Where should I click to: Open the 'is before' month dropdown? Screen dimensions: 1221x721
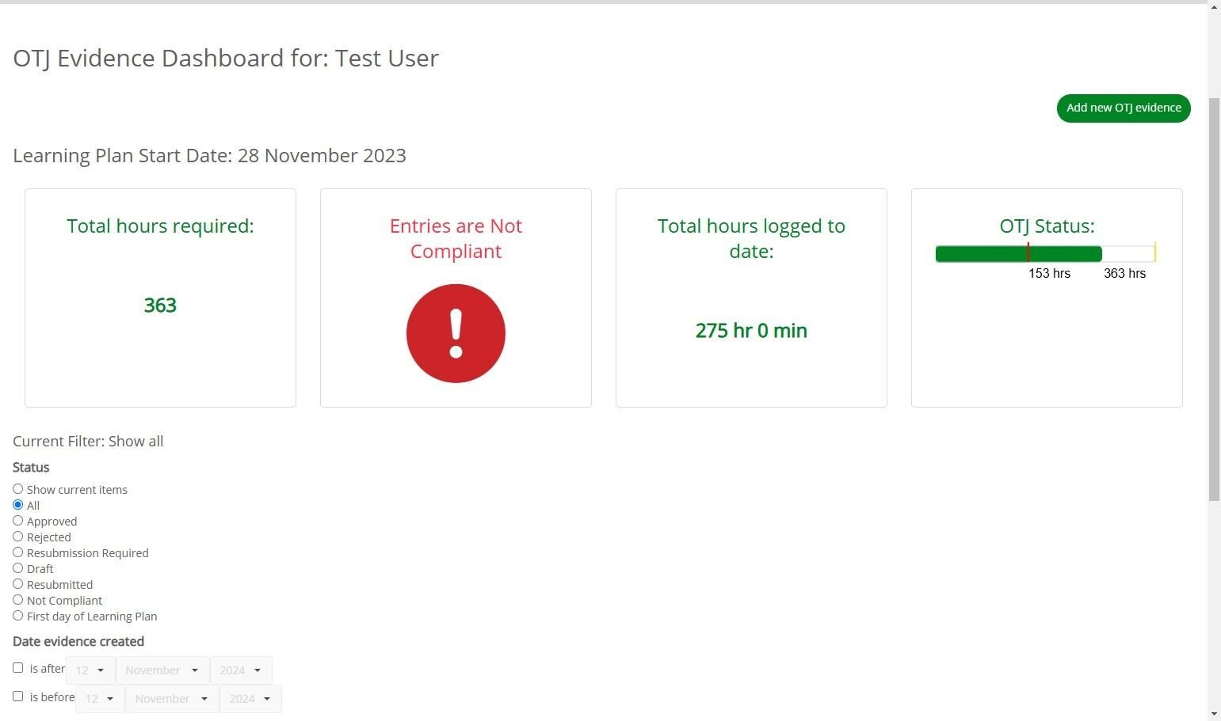click(x=172, y=699)
